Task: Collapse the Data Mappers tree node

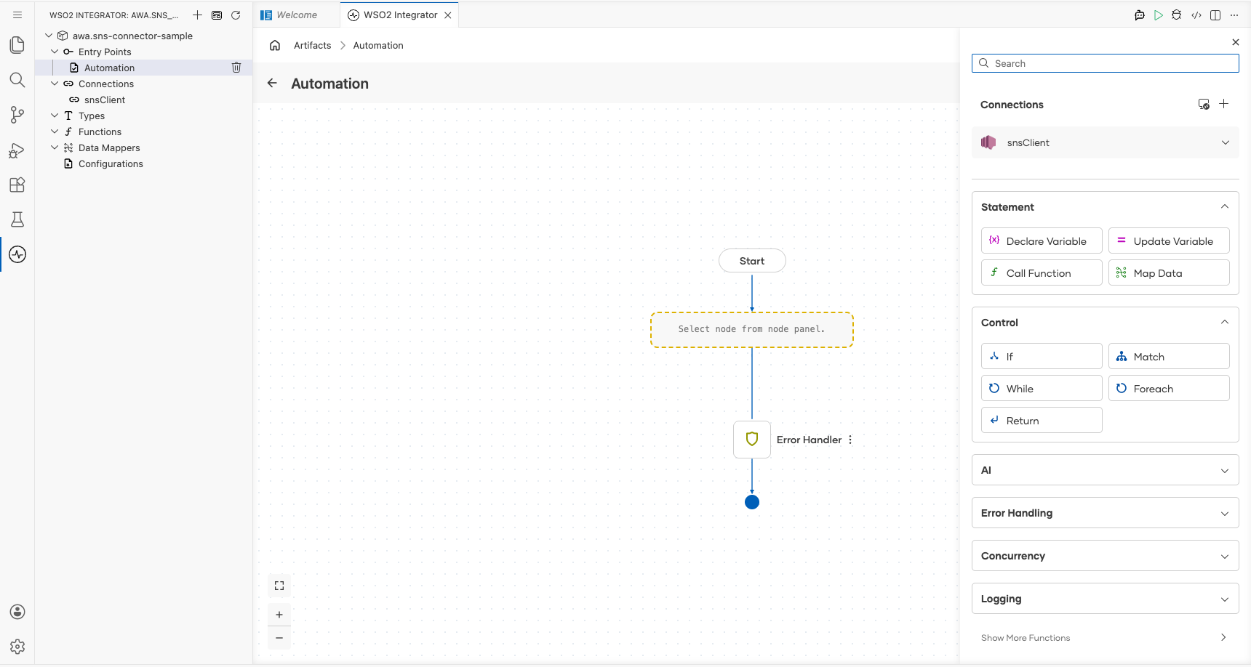Action: tap(55, 147)
